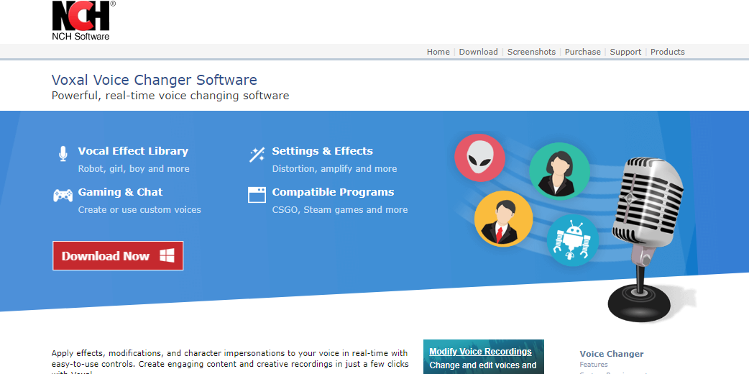Open the Purchase menu item
749x374 pixels.
582,52
